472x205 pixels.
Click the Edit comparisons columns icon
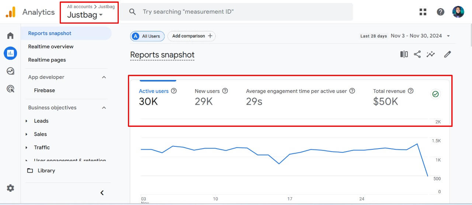point(404,54)
